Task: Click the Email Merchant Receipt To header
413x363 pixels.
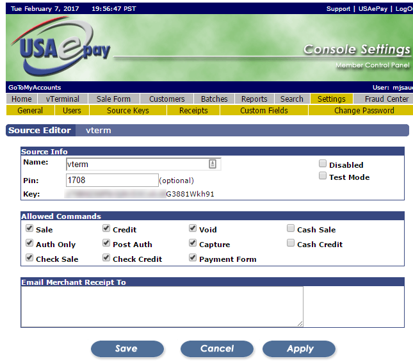Action: point(74,282)
